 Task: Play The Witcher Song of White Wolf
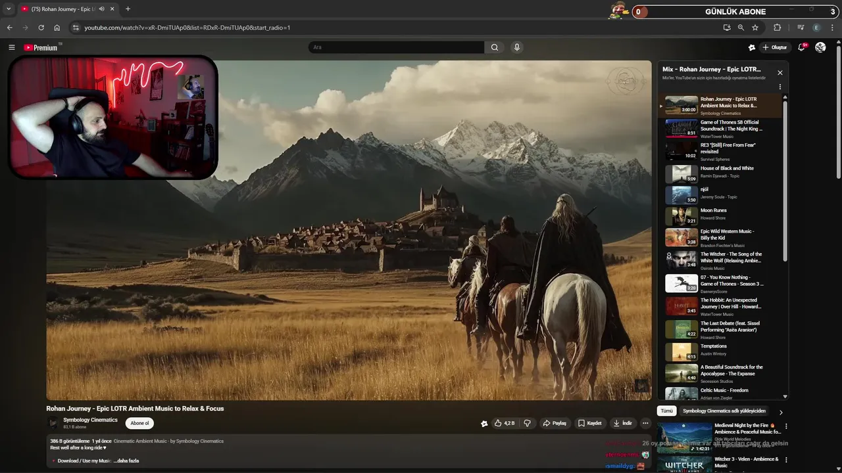coord(722,260)
